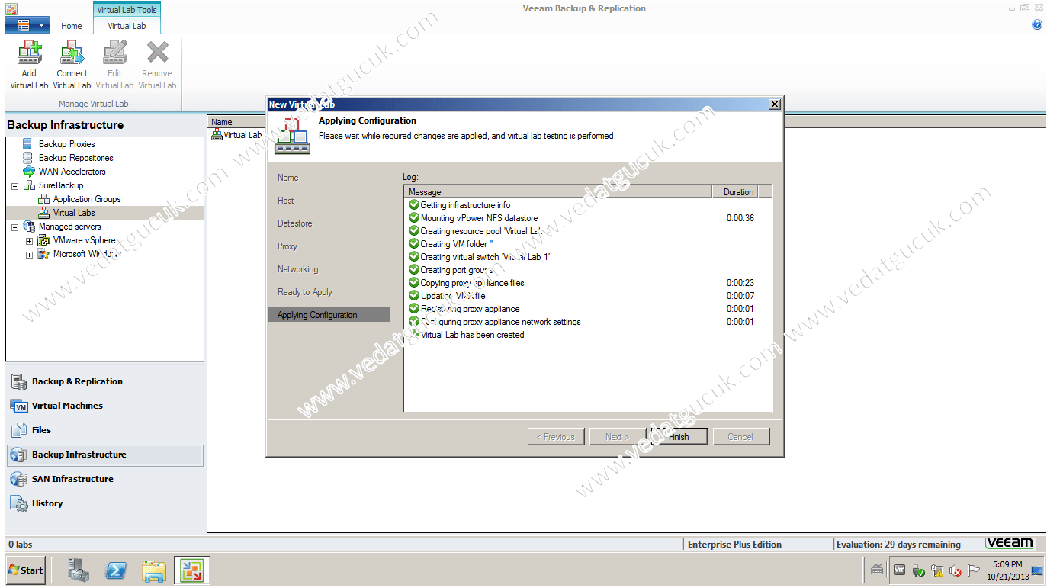Click success checkmark beside 'Creating port groups'

[x=414, y=270]
